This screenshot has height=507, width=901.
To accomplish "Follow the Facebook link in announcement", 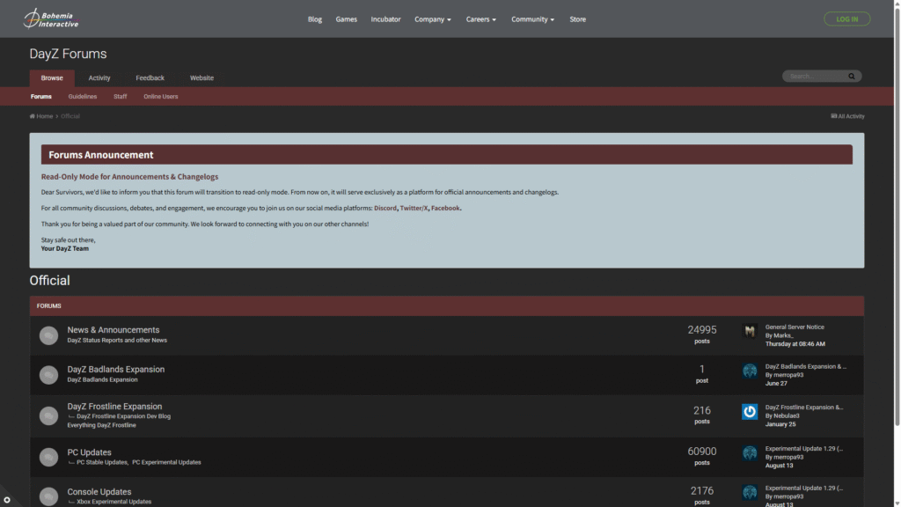I will 445,208.
